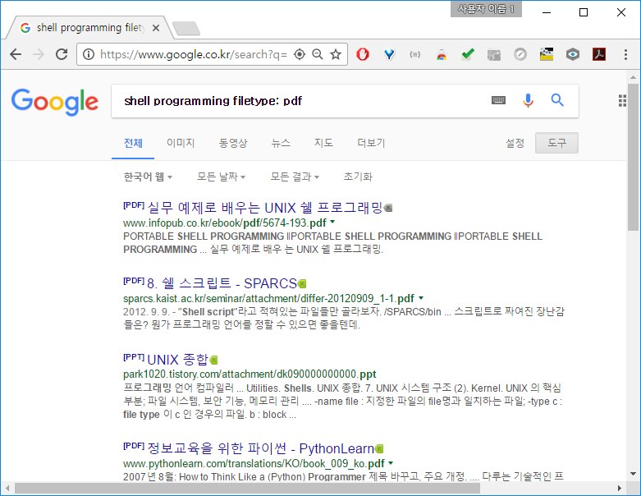Switch to the 지도 tab

[x=323, y=143]
